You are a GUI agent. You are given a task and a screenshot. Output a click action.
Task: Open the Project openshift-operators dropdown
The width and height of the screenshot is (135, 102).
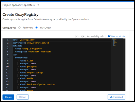[x=21, y=5]
